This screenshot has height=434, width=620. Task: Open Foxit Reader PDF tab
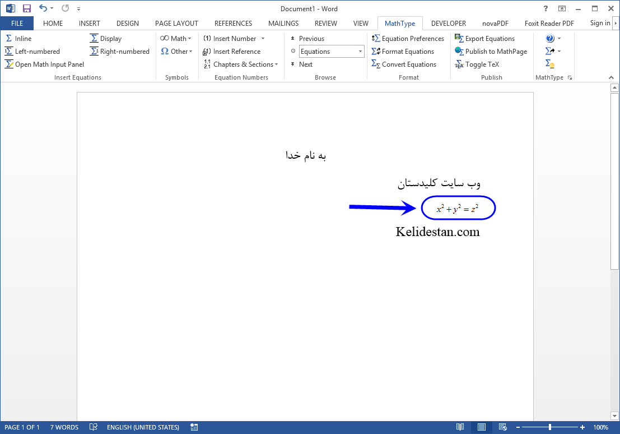[549, 24]
